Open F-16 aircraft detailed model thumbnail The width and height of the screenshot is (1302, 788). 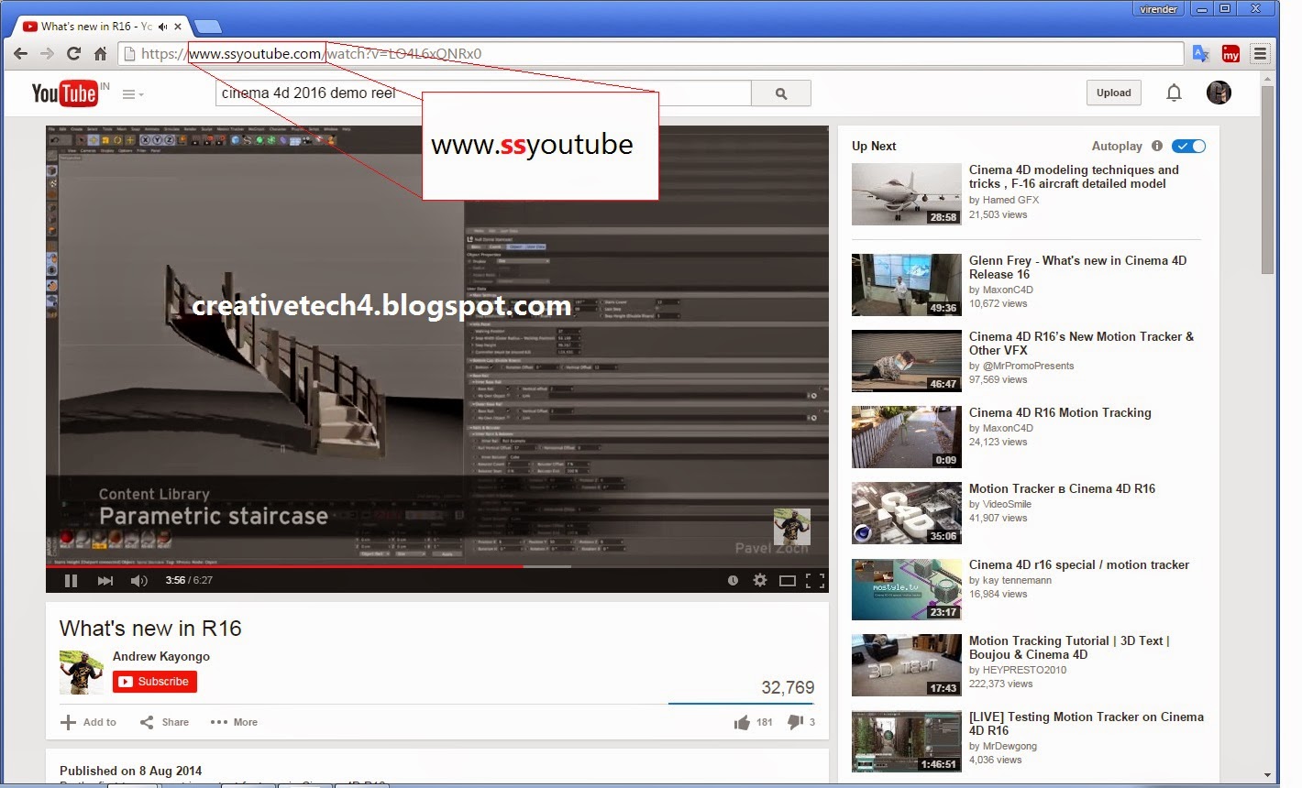907,194
